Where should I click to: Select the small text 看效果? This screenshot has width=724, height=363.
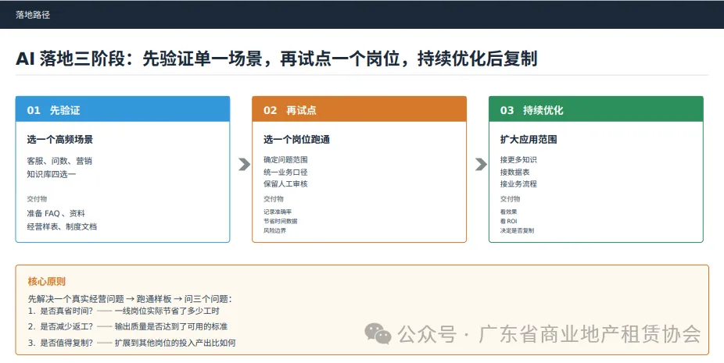point(508,212)
